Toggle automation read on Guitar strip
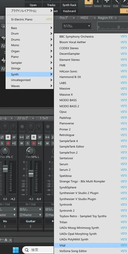The height and width of the screenshot is (254, 128). coord(34,137)
